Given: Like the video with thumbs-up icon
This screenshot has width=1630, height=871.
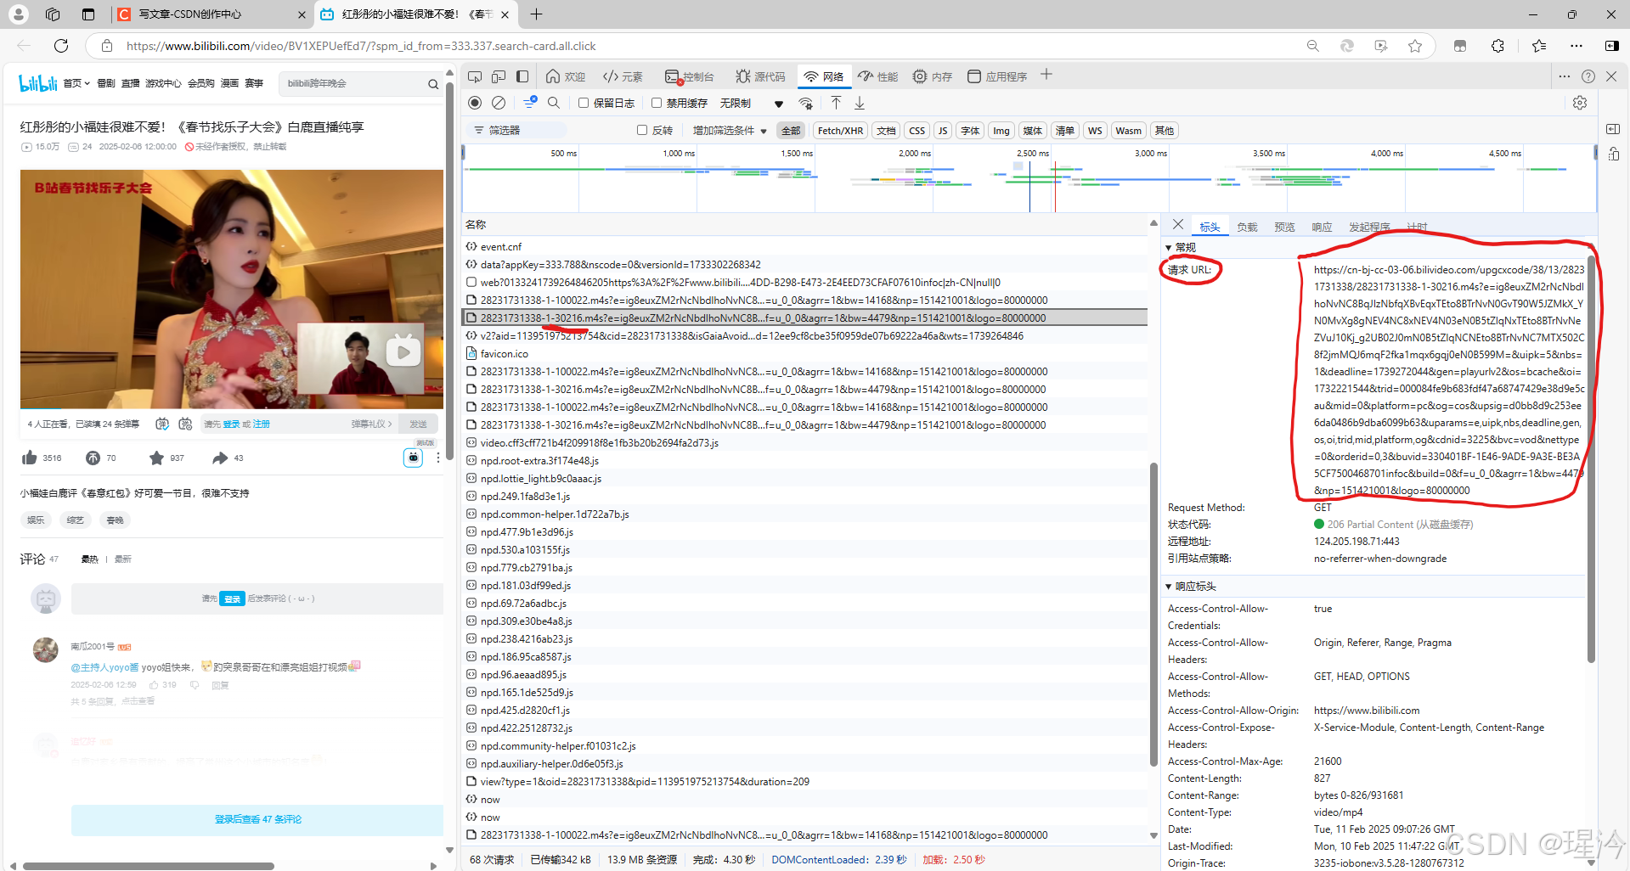Looking at the screenshot, I should pyautogui.click(x=30, y=458).
